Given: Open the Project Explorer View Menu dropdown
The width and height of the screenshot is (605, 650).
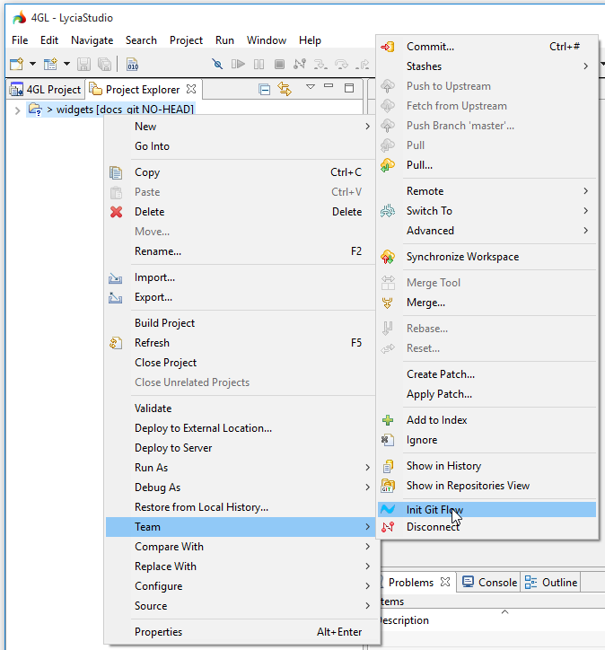Looking at the screenshot, I should [310, 88].
